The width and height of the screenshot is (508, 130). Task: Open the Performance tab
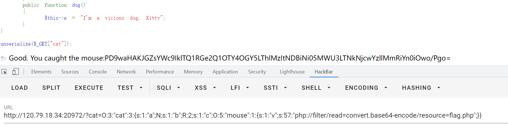point(160,72)
